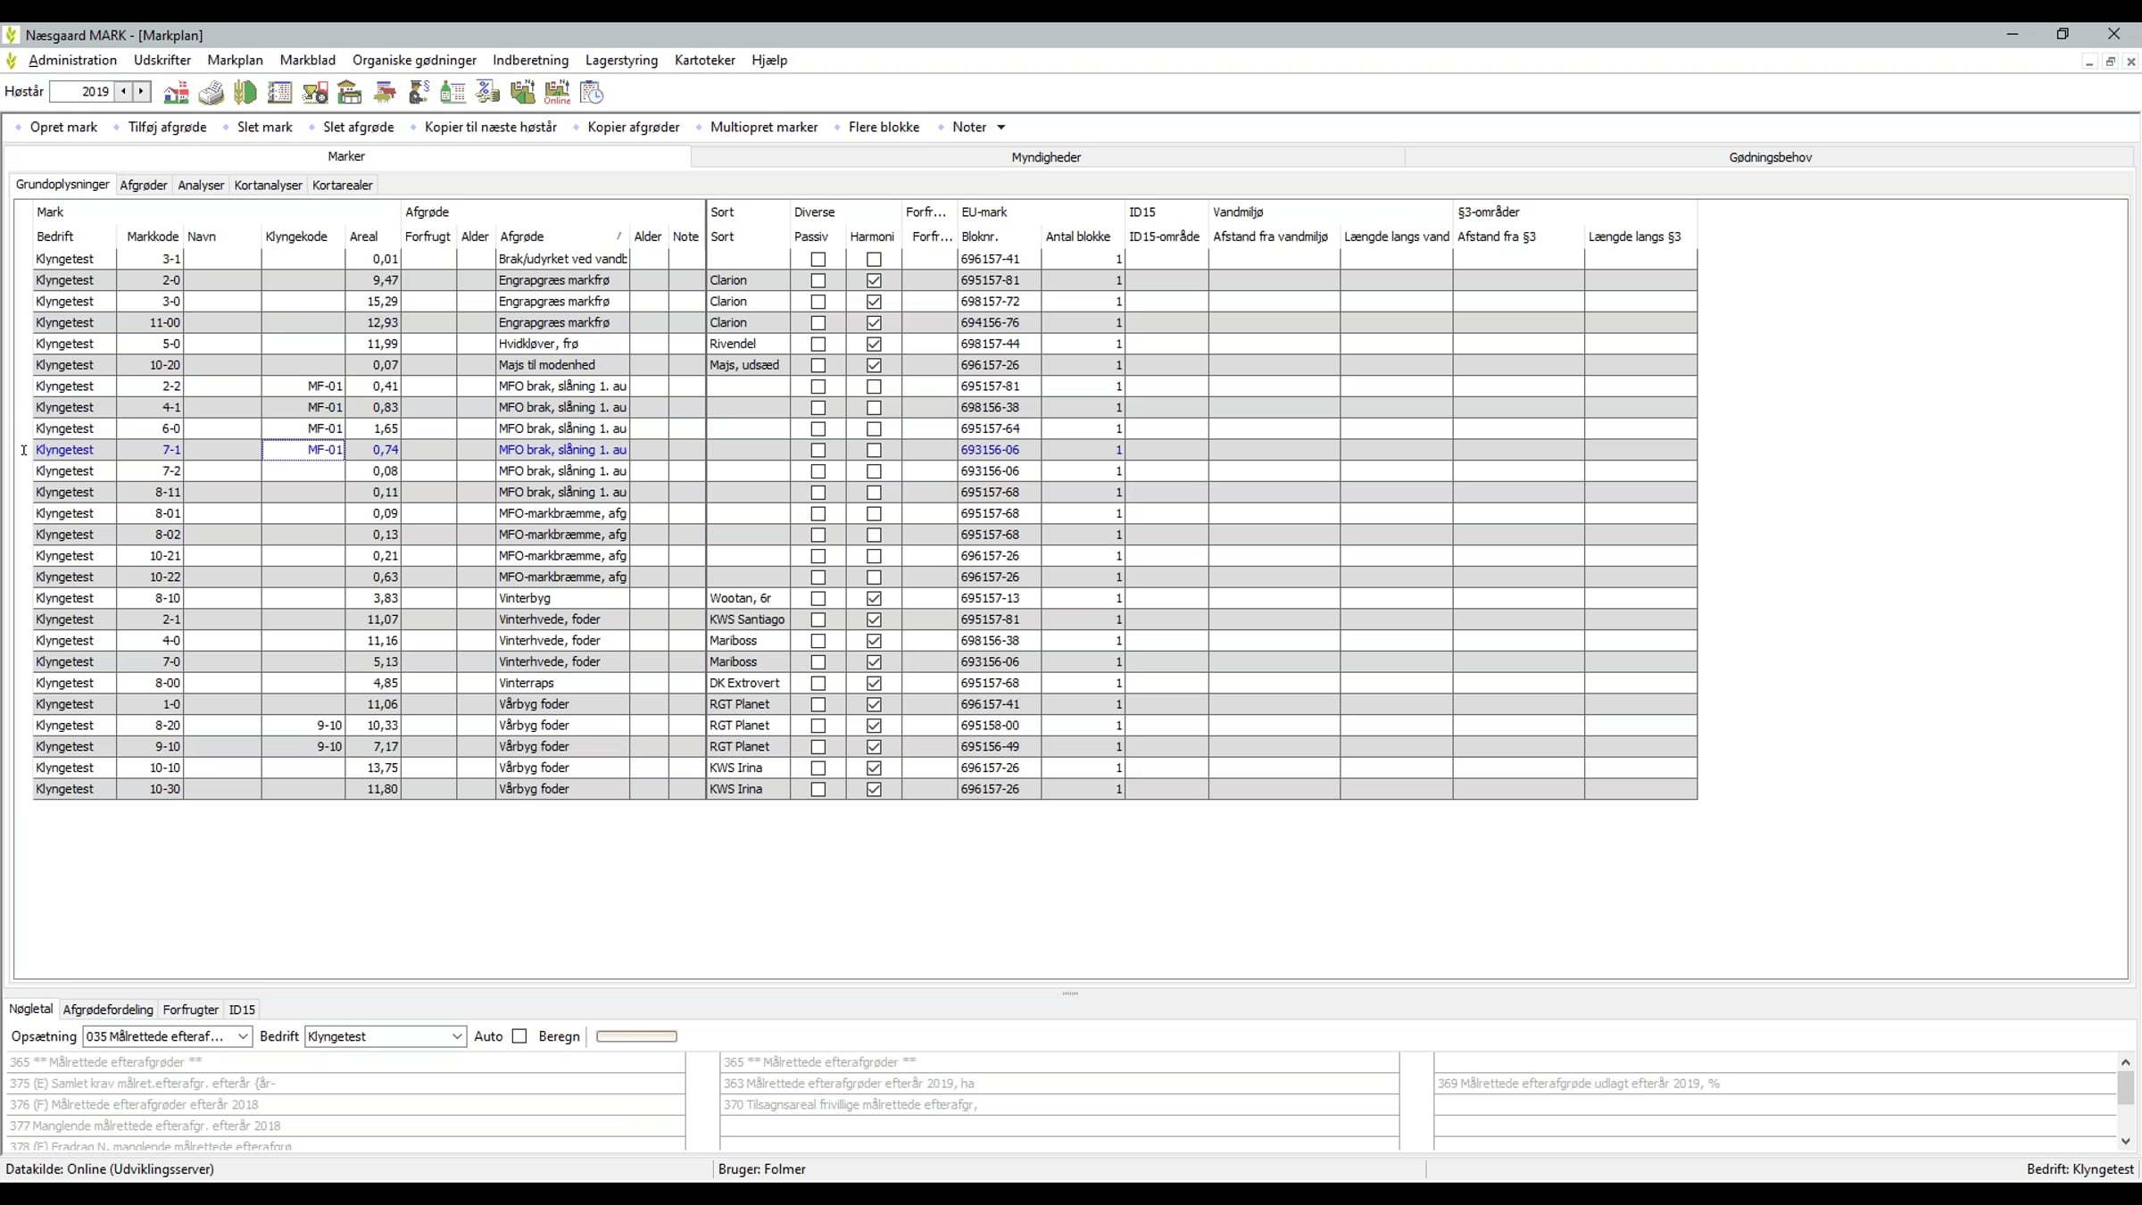Open the Administration menu
The width and height of the screenshot is (2142, 1205).
72,61
